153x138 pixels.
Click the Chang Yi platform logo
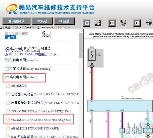12,9
